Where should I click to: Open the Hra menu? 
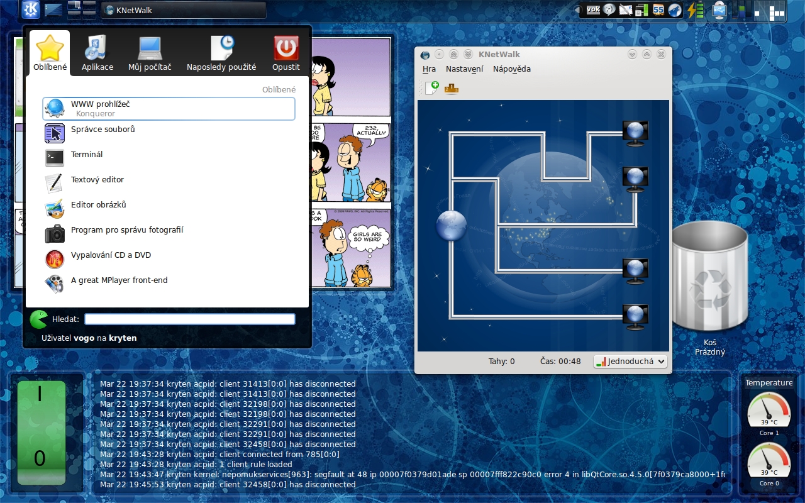[430, 69]
